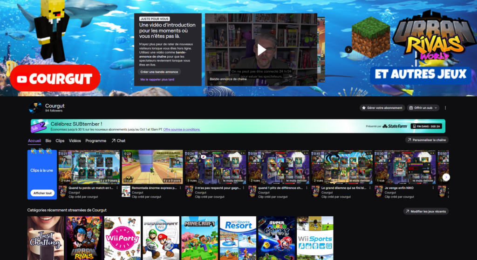Open Wii Sports category cover
477x260 pixels.
point(315,238)
